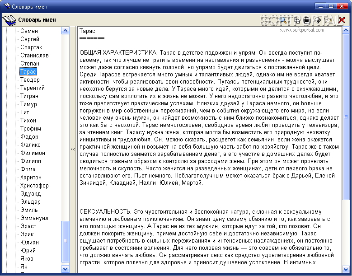Minimize the Словарь имен window
Image resolution: width=352 pixels, height=276 pixels.
[320, 6]
